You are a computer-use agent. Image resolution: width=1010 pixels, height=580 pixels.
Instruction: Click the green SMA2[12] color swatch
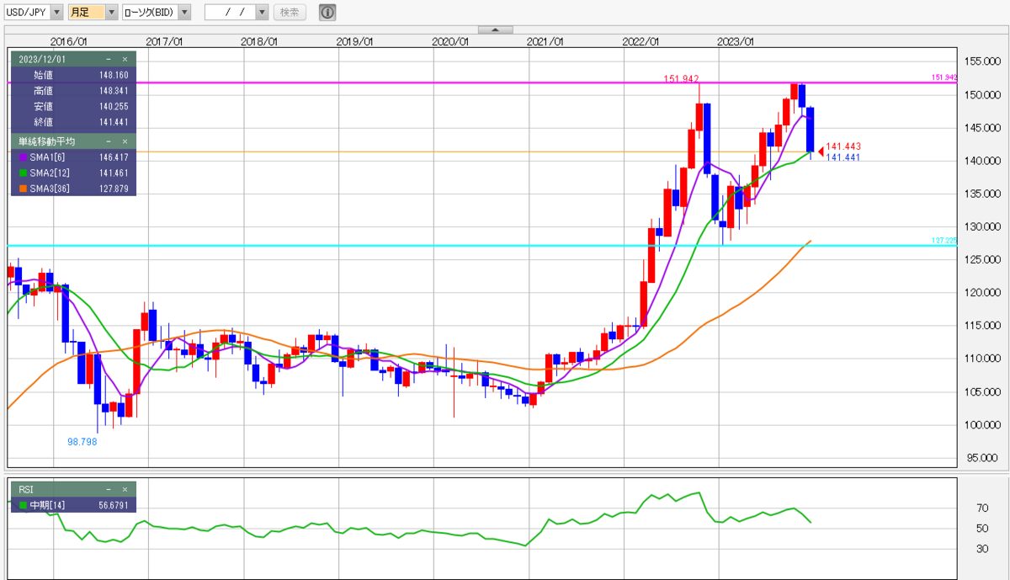click(22, 173)
